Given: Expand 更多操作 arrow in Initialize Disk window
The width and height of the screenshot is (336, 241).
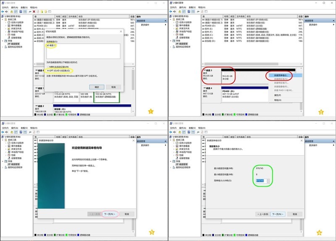Looking at the screenshot, I should (x=165, y=25).
